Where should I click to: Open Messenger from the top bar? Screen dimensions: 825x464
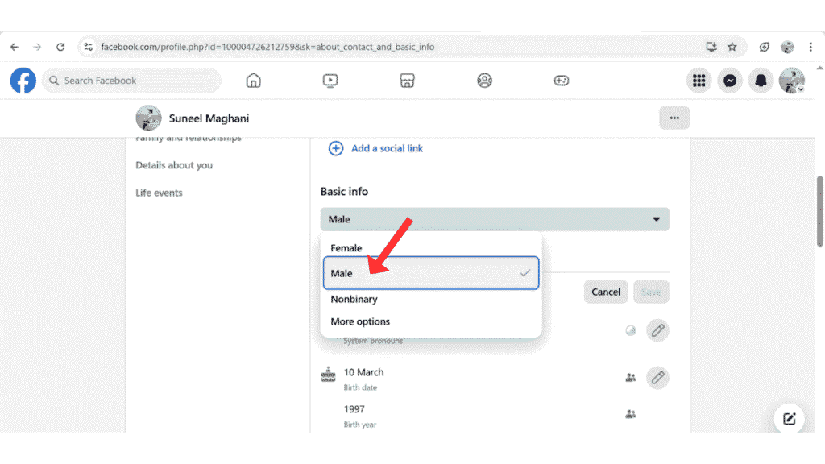click(x=729, y=81)
